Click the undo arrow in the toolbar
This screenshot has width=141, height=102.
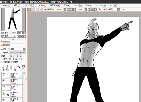[29, 9]
